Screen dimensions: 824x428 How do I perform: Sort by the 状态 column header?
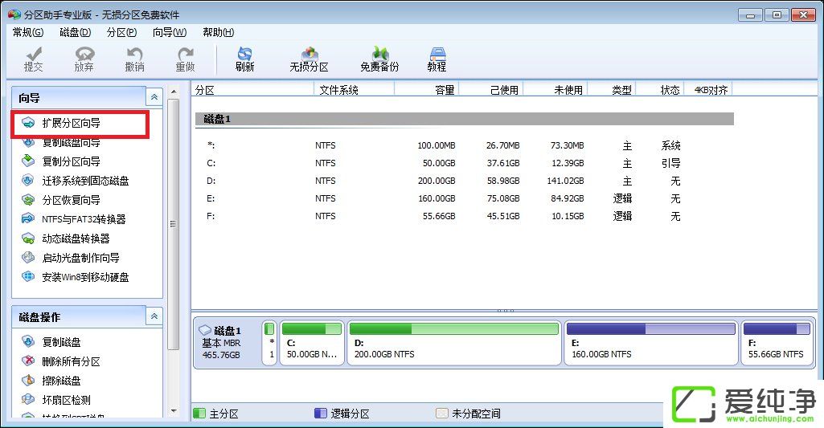[659, 90]
